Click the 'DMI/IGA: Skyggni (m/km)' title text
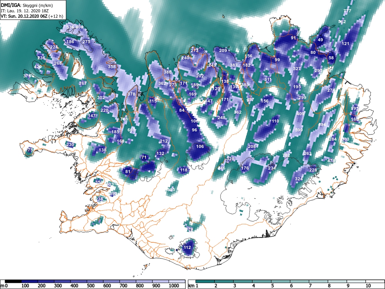The image size is (385, 289). coord(27,5)
